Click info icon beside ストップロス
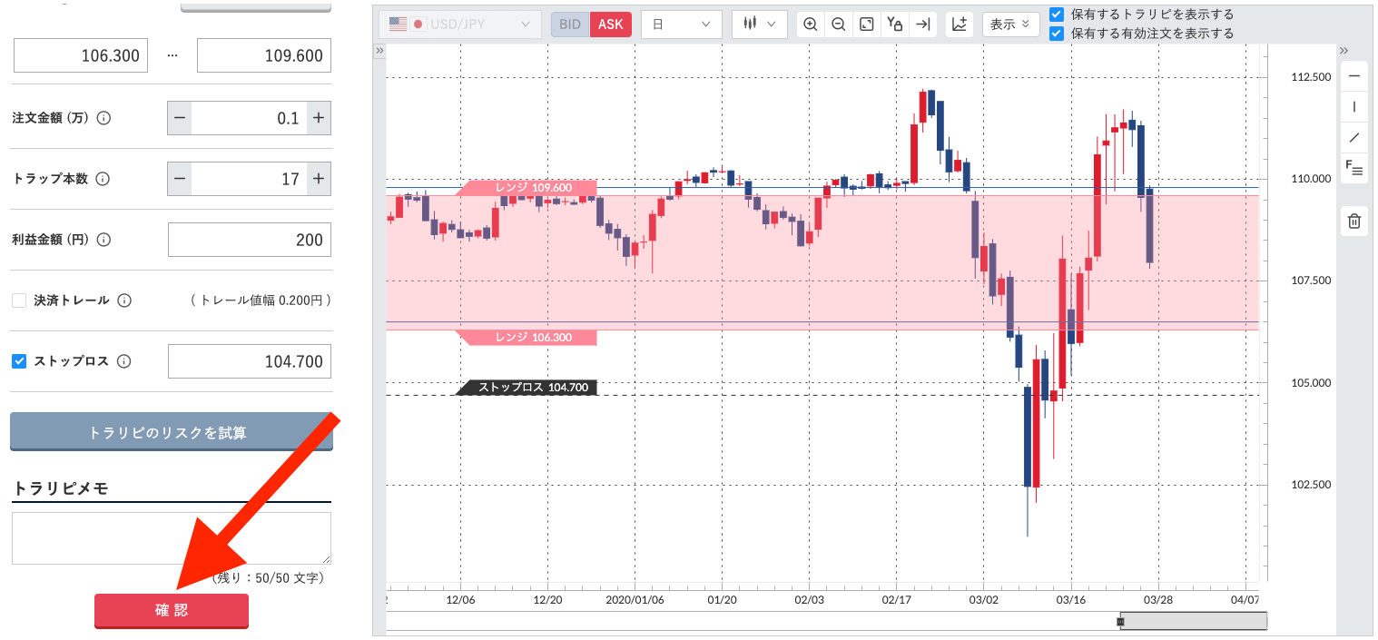This screenshot has width=1378, height=640. (124, 361)
